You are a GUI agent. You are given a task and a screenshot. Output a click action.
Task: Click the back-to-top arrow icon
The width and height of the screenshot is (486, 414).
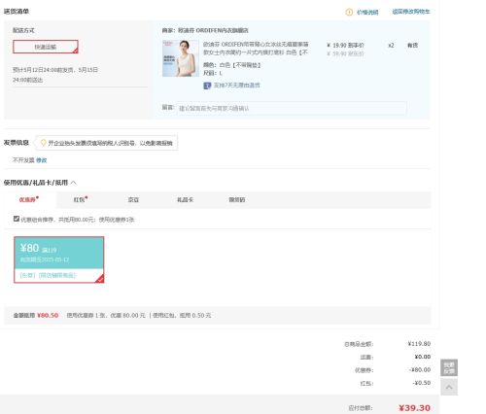coord(449,387)
